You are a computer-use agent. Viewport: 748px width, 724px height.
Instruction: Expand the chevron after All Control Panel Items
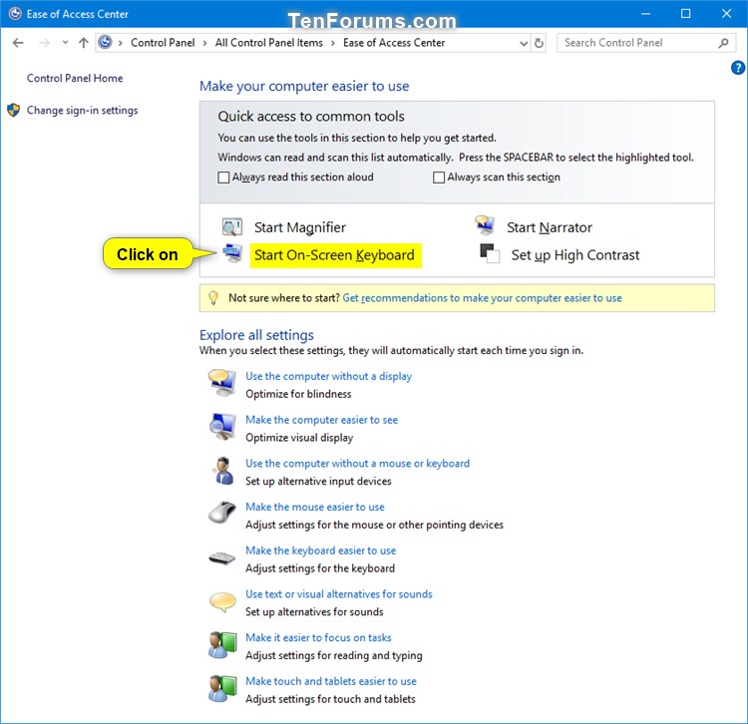333,44
